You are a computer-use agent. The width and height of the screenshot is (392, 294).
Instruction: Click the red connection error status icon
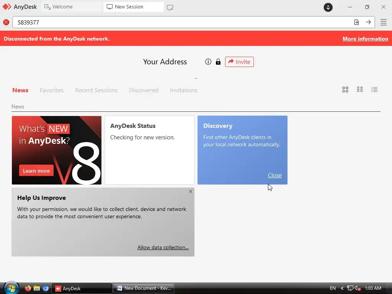coord(6,22)
